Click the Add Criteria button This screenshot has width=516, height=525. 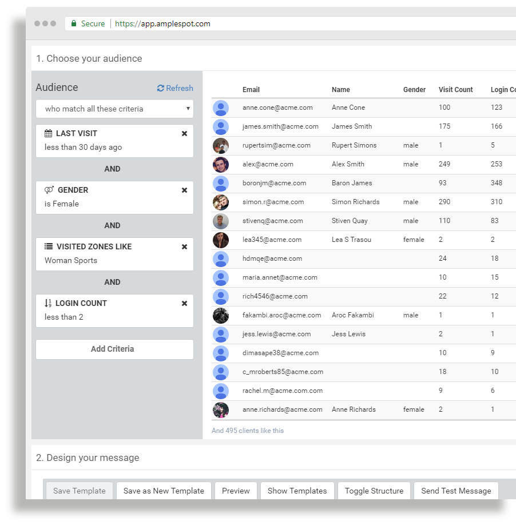pyautogui.click(x=114, y=349)
